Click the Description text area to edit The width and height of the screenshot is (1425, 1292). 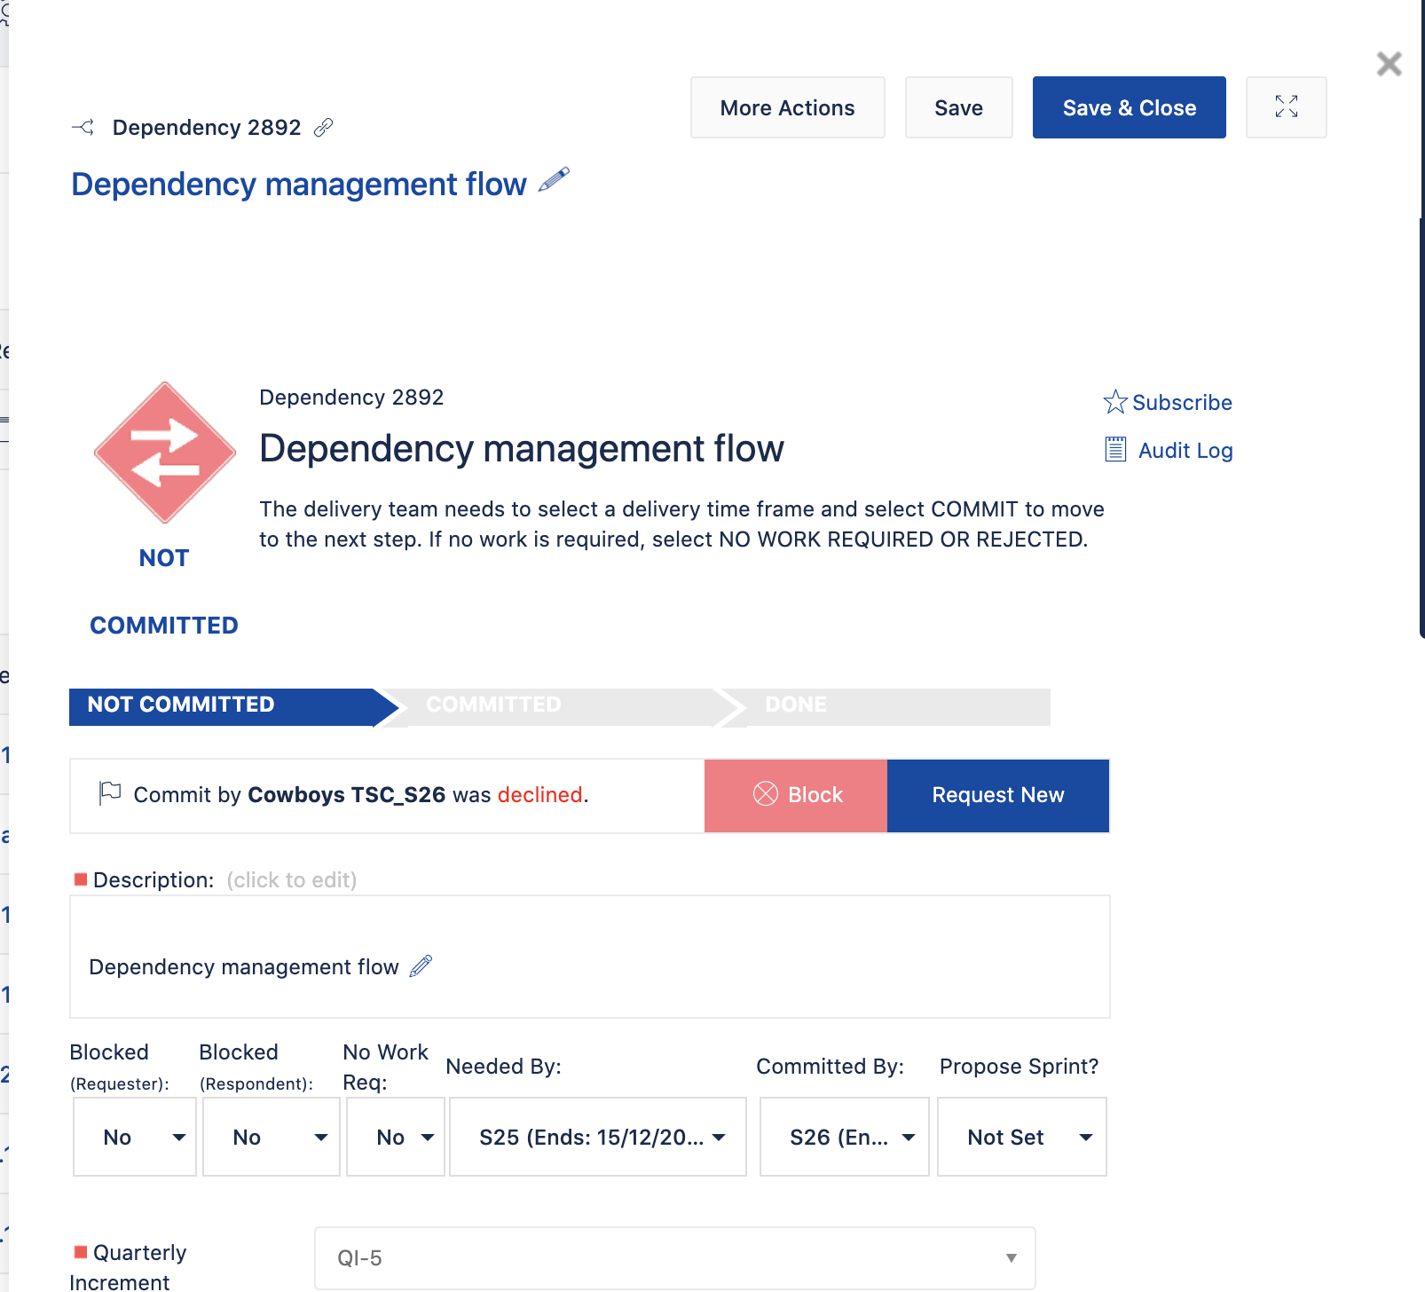(590, 957)
